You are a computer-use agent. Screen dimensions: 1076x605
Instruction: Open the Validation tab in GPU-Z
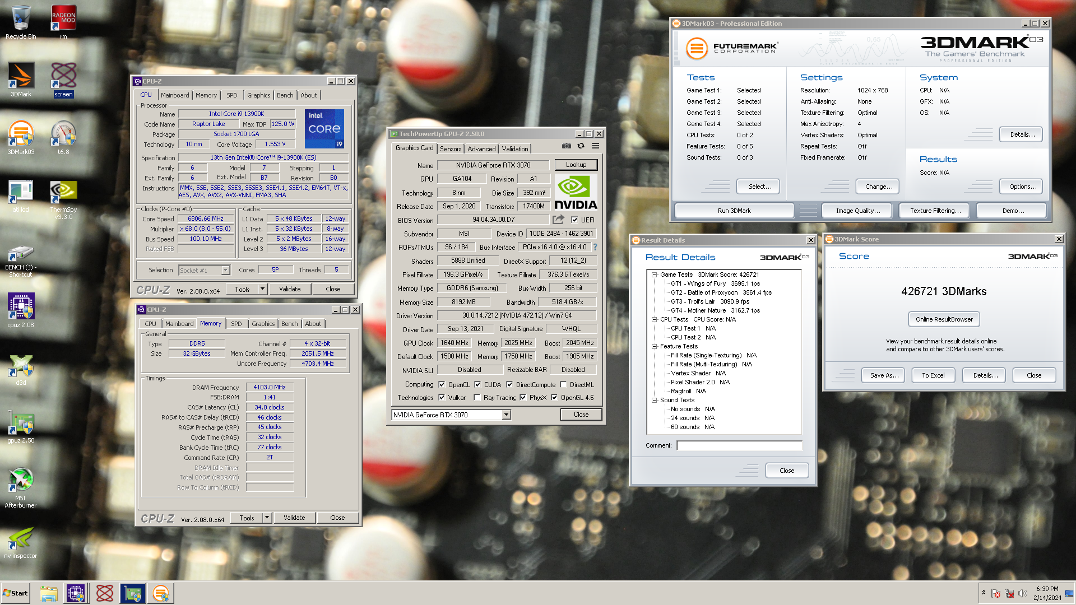point(514,148)
